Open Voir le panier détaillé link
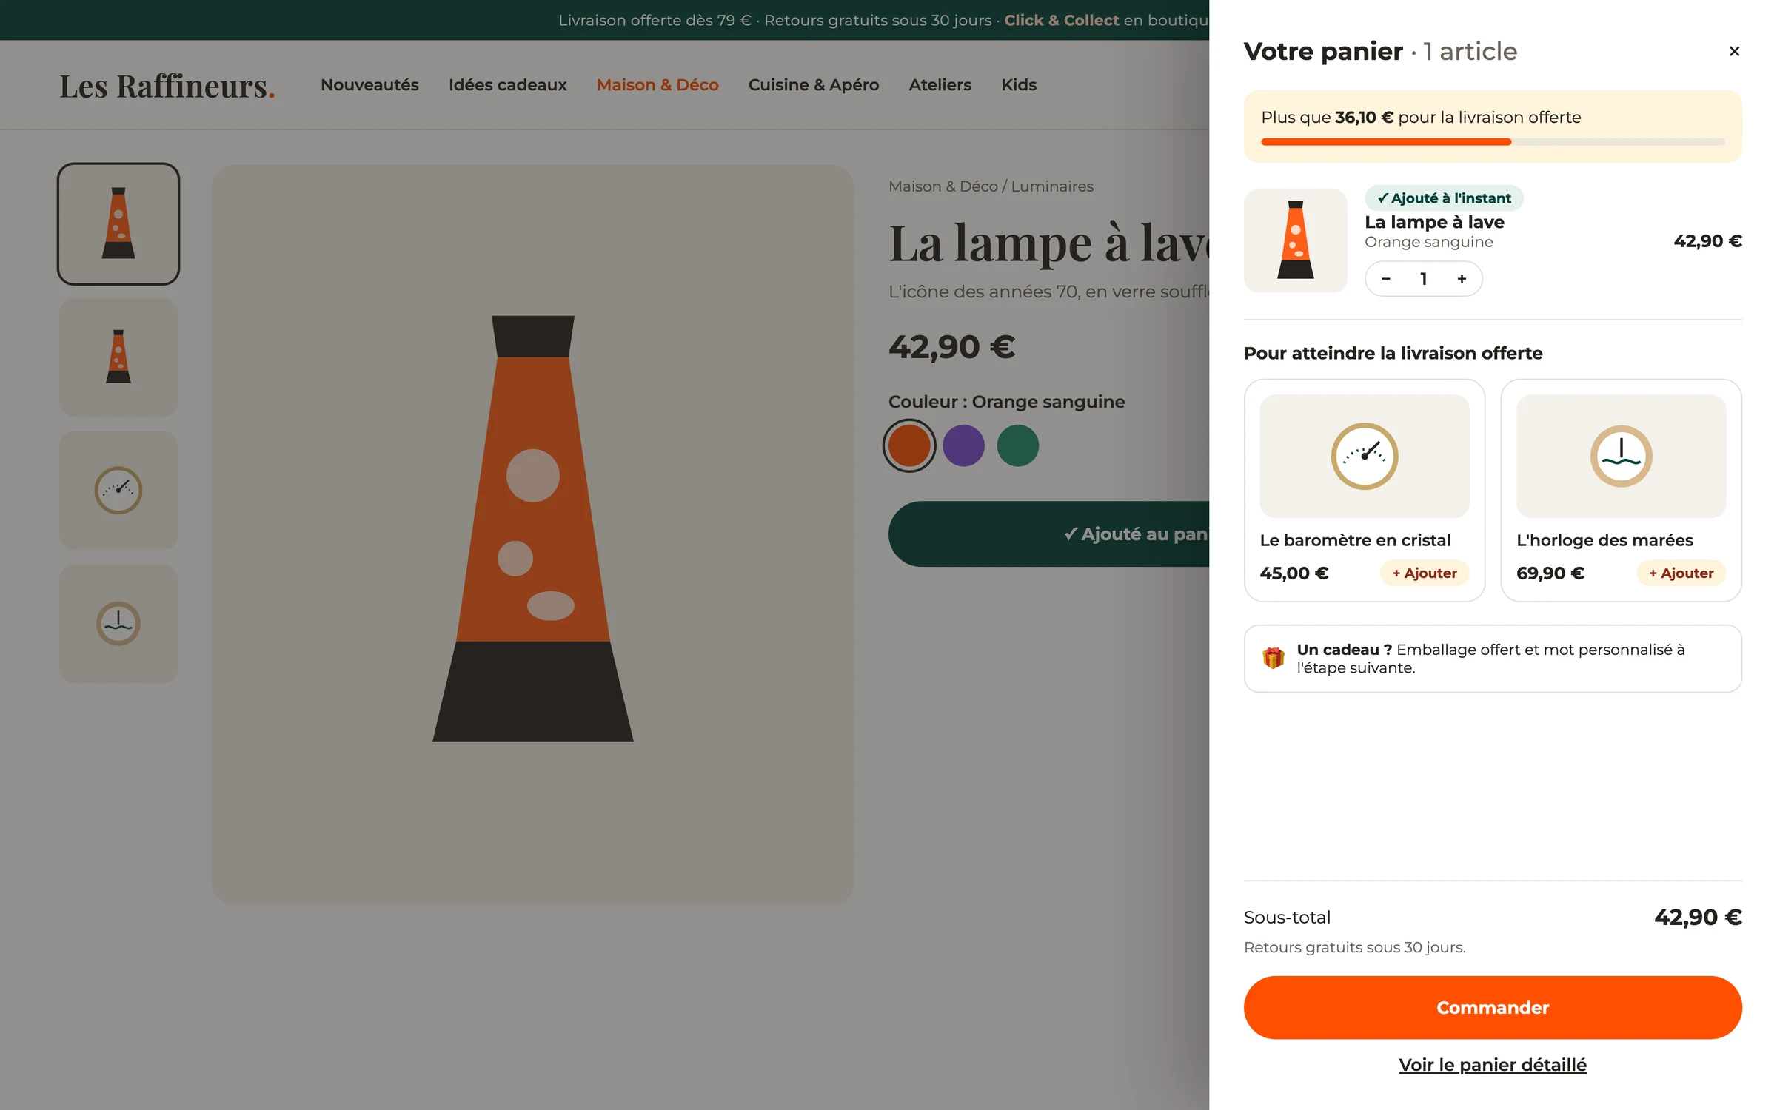Viewport: 1777px width, 1110px height. point(1493,1064)
